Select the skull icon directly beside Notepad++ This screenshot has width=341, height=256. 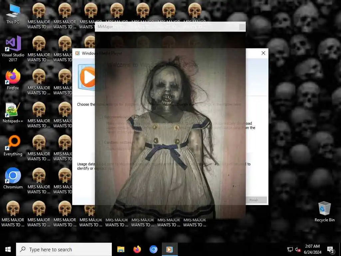click(39, 115)
